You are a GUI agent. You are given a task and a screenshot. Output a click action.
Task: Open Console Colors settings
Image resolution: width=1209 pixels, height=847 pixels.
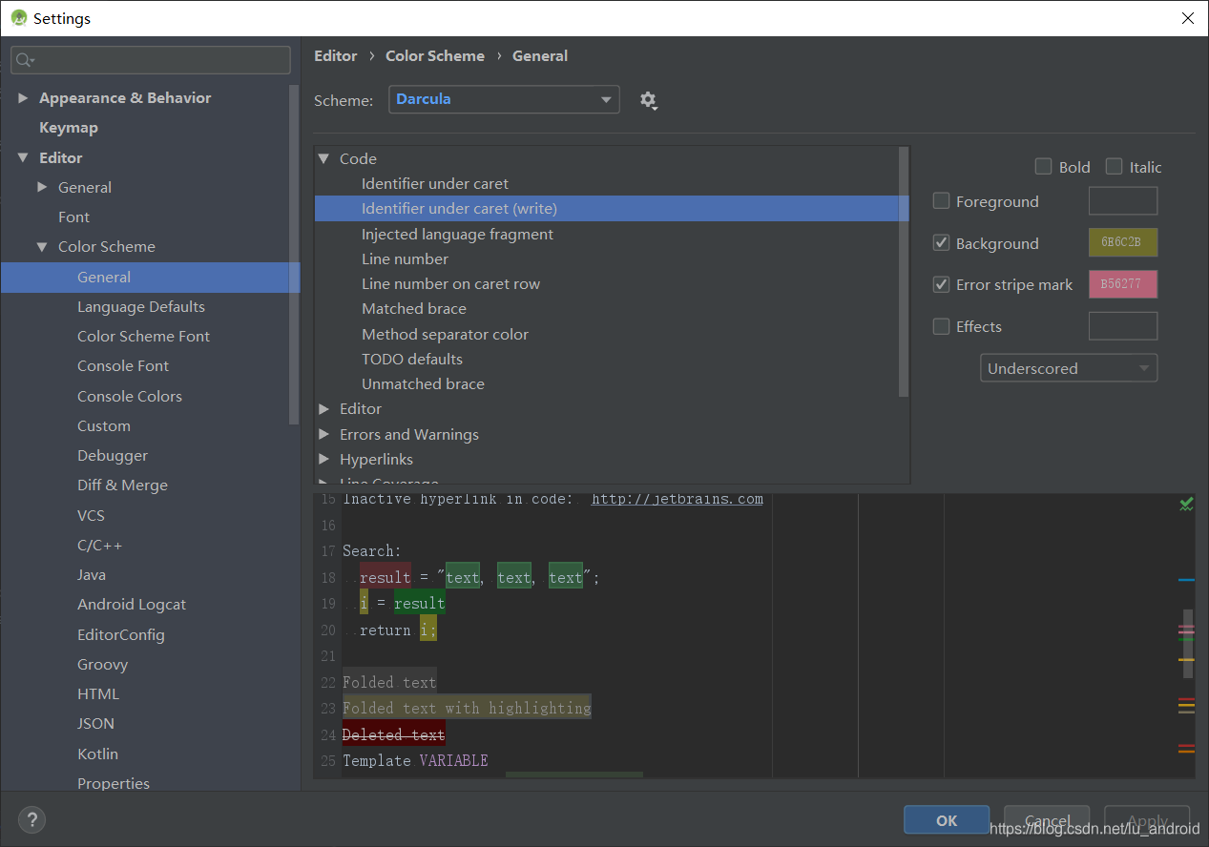pos(130,397)
